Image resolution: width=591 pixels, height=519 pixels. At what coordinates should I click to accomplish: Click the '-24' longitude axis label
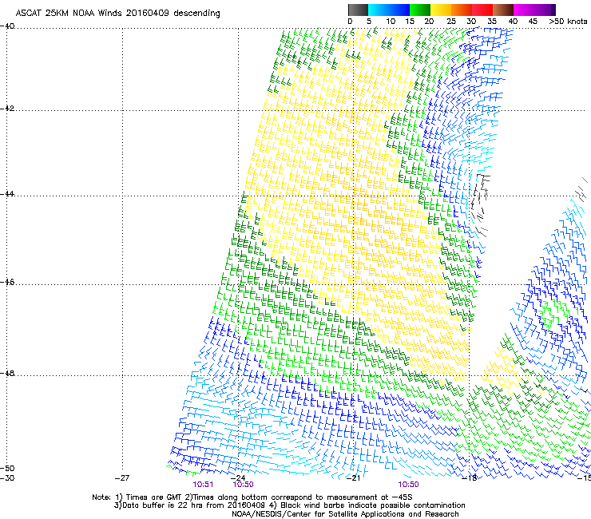238,478
